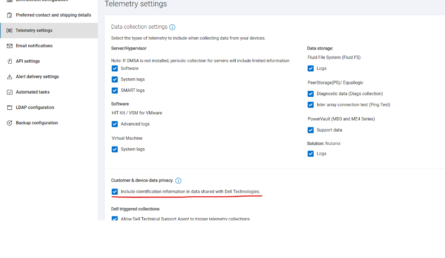The width and height of the screenshot is (445, 258).
Task: Click the Alert delivery warning triangle icon
Action: coord(10,77)
